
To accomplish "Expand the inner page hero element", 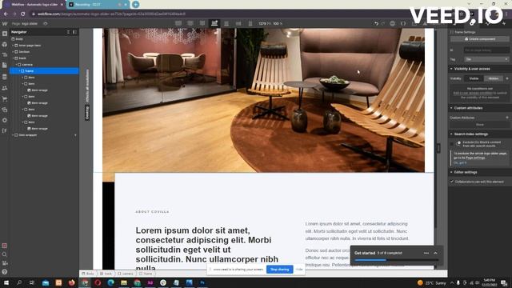I will click(x=13, y=46).
